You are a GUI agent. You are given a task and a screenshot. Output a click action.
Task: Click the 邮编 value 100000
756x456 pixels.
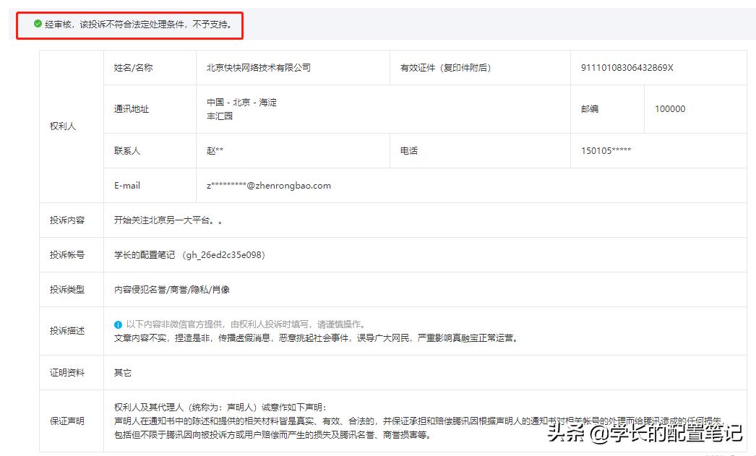coord(669,108)
